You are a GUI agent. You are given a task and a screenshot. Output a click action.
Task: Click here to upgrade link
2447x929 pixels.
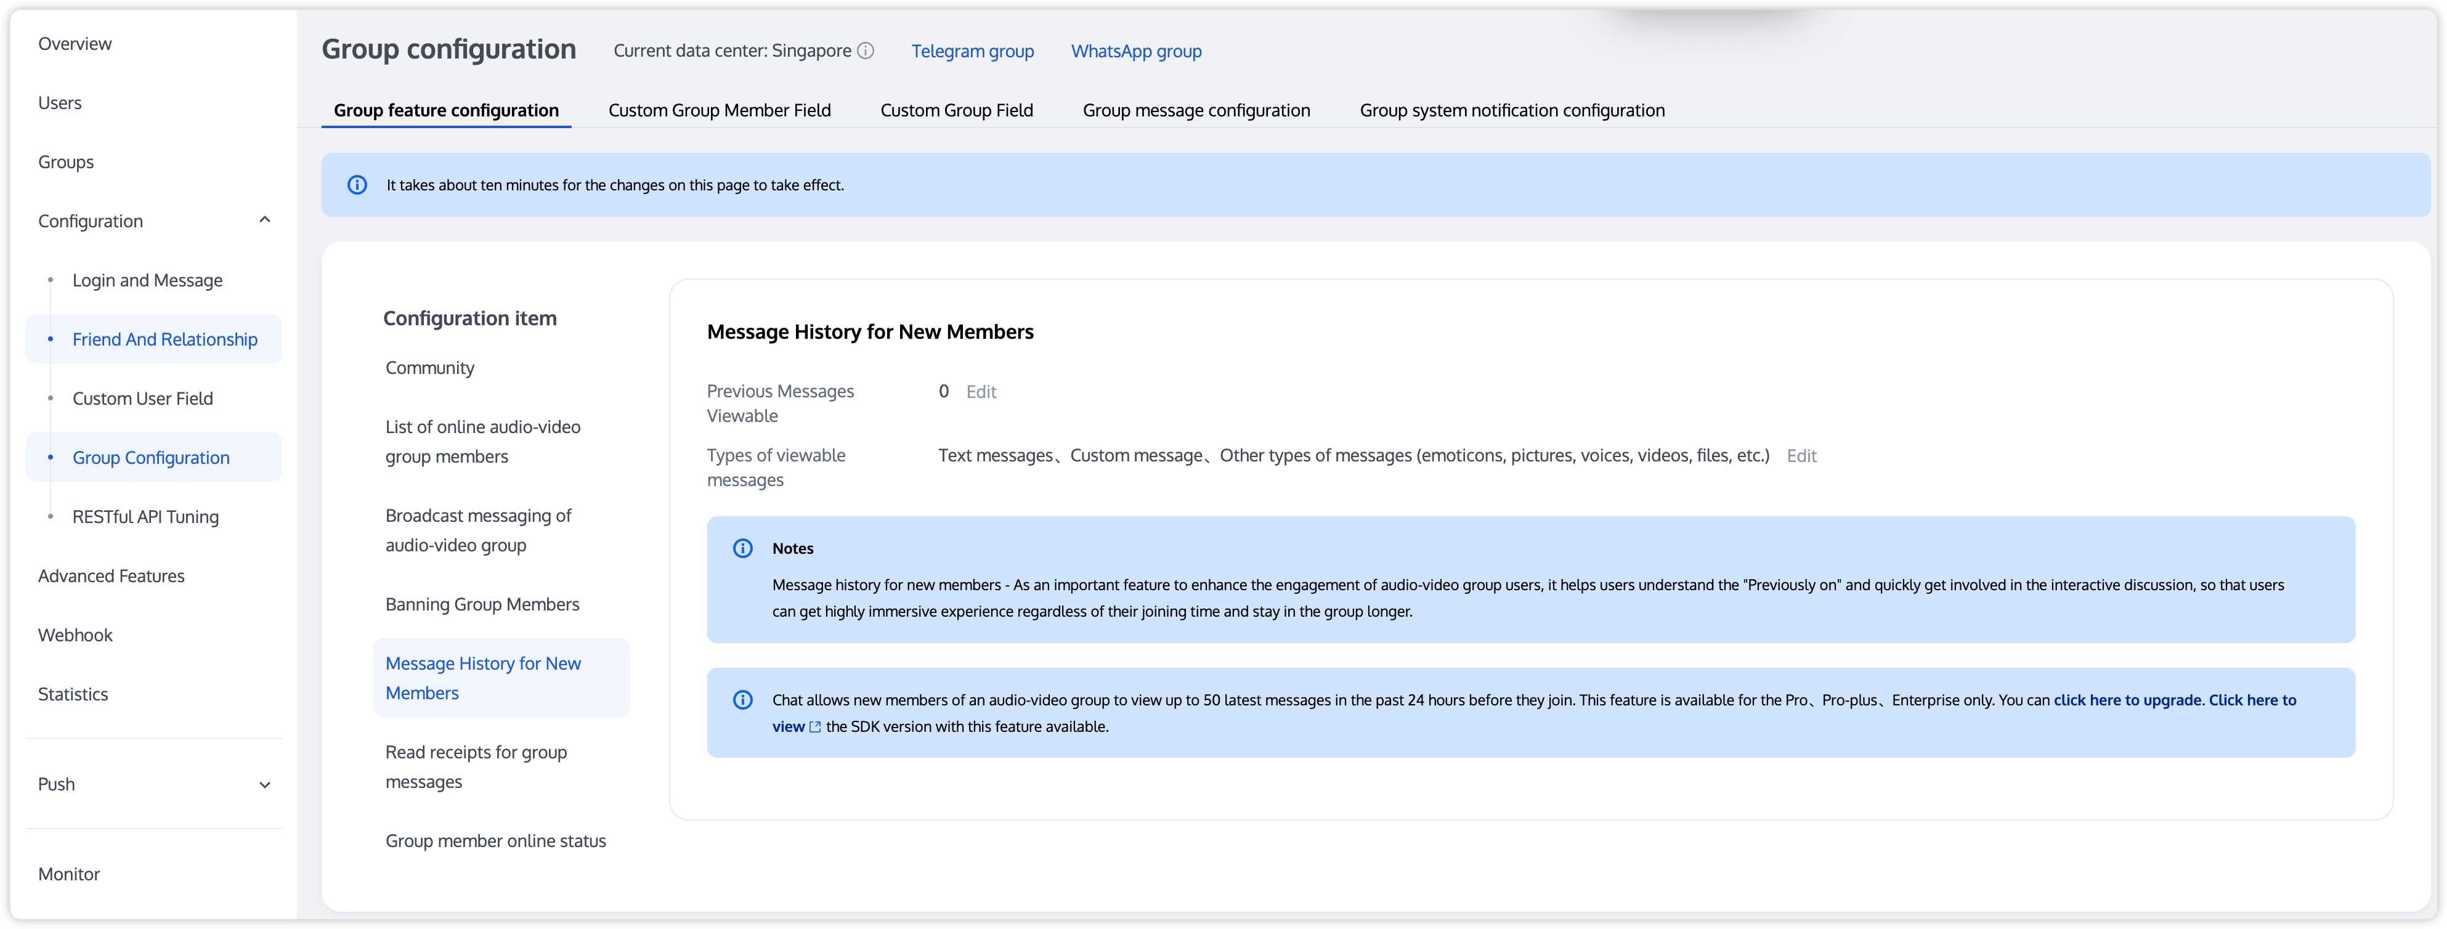point(2128,700)
